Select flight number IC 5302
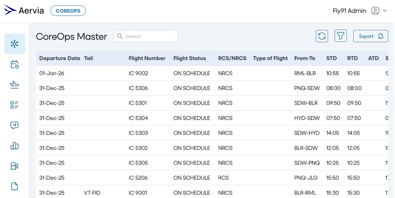Screen dimensions: 395x198 pos(138,148)
